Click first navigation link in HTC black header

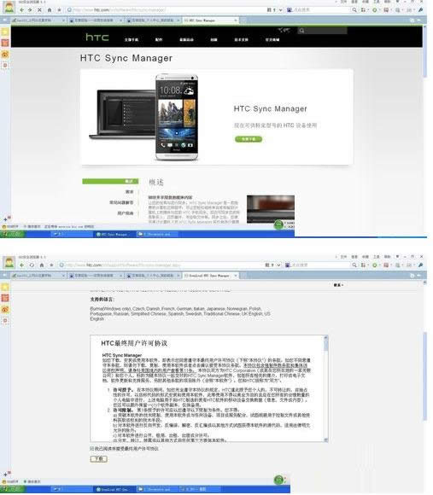coord(132,40)
